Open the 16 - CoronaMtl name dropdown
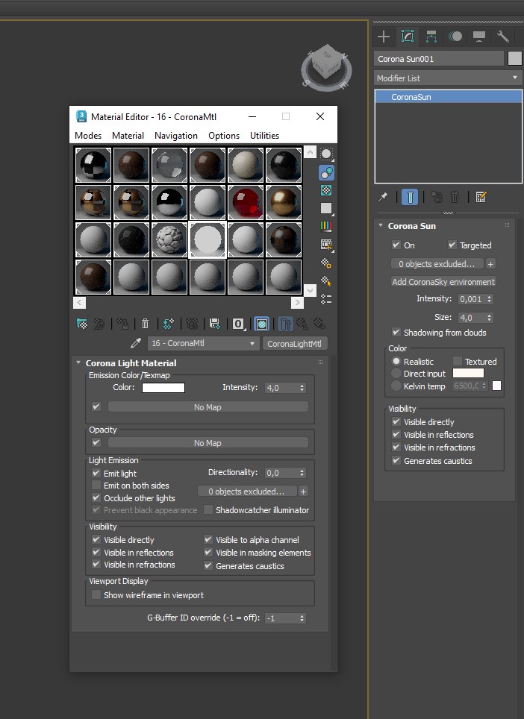The image size is (524, 719). pos(203,343)
